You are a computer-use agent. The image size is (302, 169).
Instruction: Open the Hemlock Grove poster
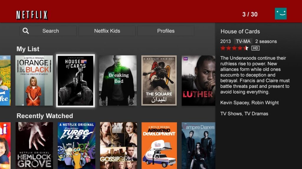pyautogui.click(x=34, y=146)
